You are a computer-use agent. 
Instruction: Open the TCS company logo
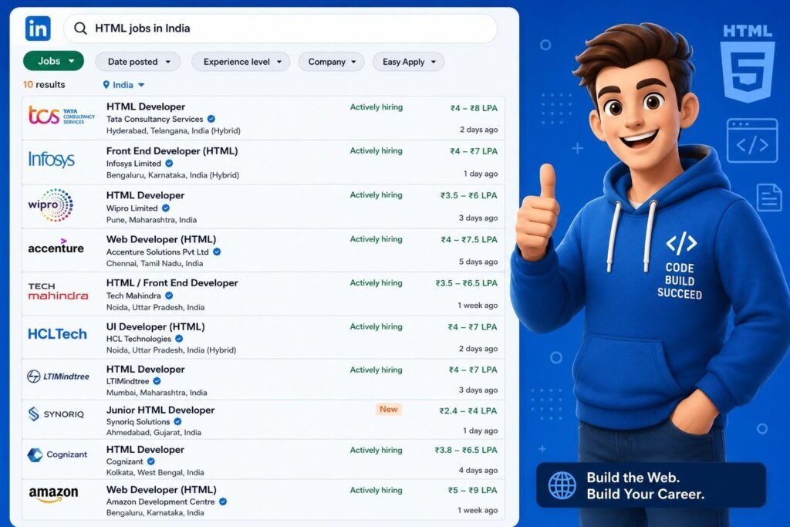[x=61, y=116]
